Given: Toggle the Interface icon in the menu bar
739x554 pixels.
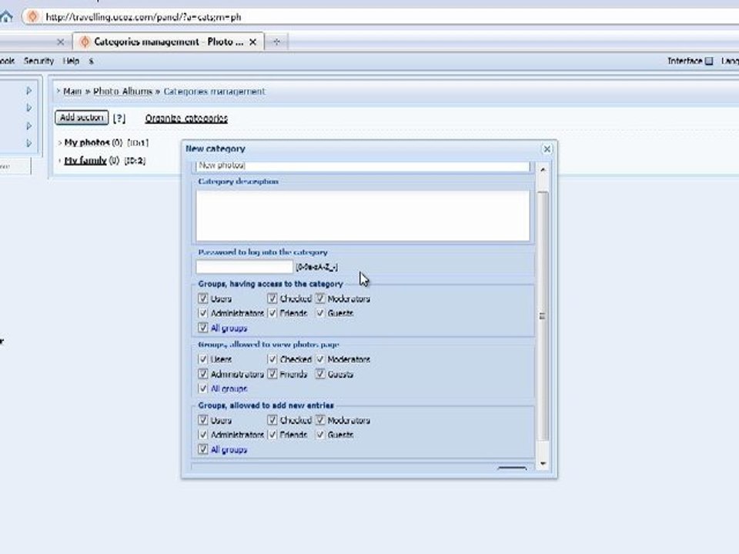Looking at the screenshot, I should [709, 61].
